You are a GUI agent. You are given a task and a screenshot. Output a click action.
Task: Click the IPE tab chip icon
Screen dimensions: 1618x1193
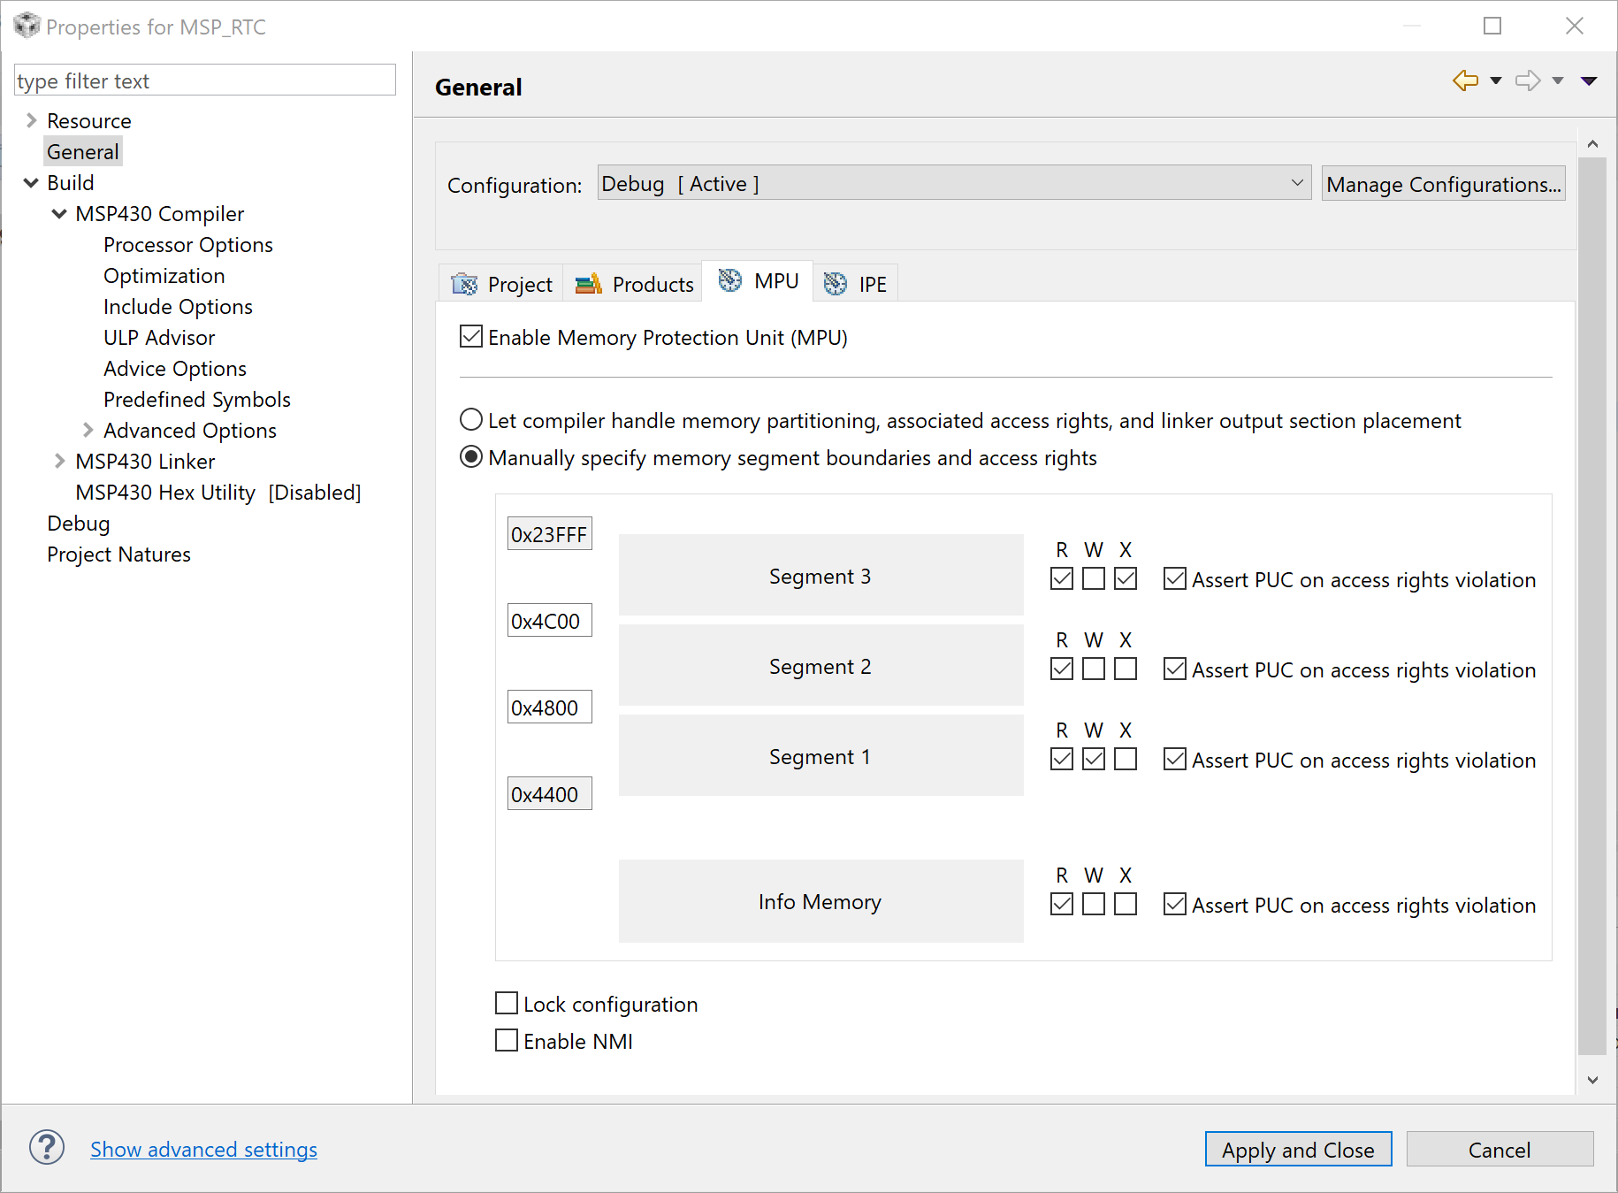click(x=836, y=284)
